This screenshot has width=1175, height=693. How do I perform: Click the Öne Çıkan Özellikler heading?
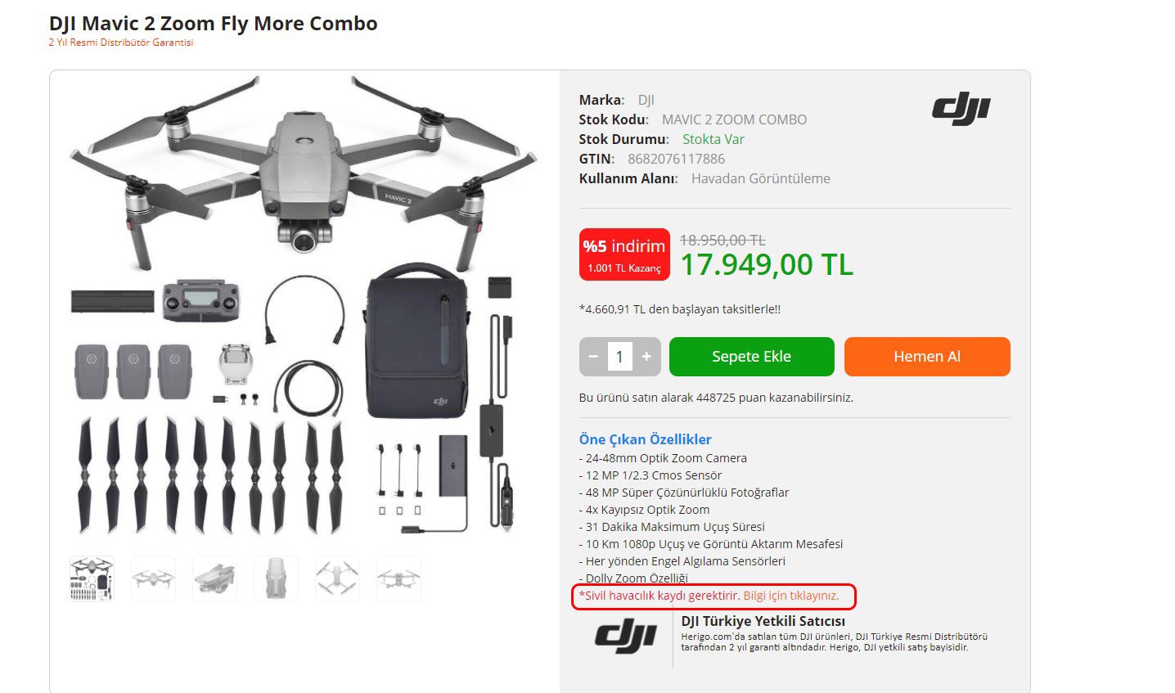[645, 439]
